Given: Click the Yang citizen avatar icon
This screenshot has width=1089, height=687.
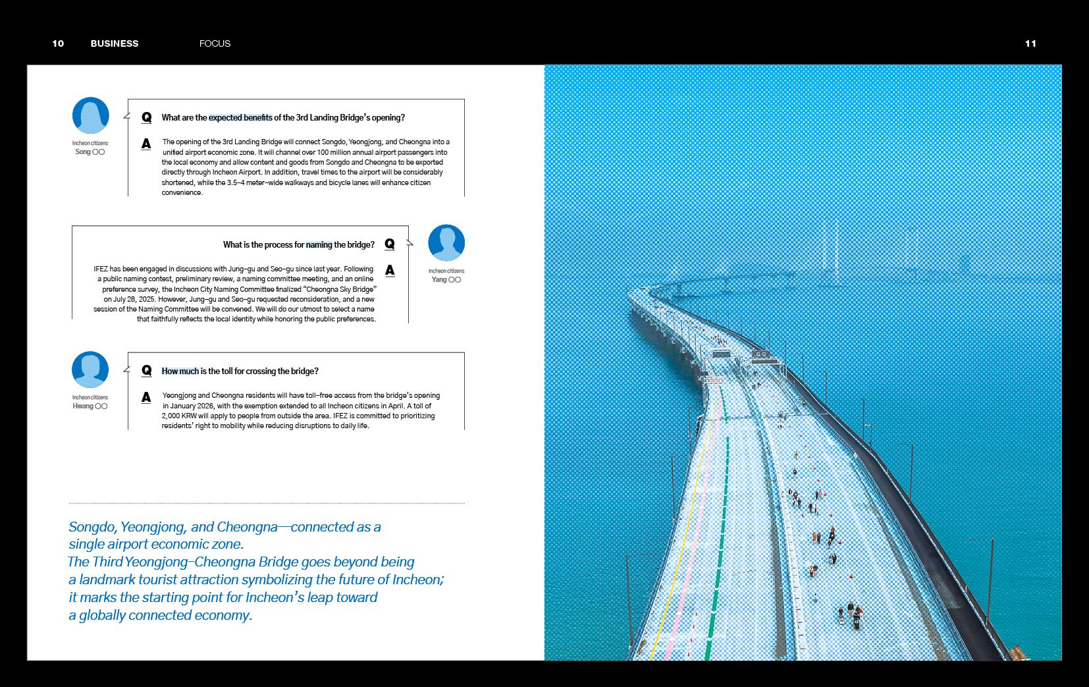Looking at the screenshot, I should pos(446,243).
